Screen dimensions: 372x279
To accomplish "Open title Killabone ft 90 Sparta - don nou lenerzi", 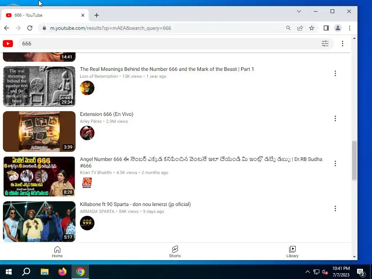I will coord(135,204).
